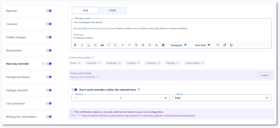This screenshot has width=280, height=128.
Task: Expand the Customer placeholders dropdown
Action: [93, 63]
